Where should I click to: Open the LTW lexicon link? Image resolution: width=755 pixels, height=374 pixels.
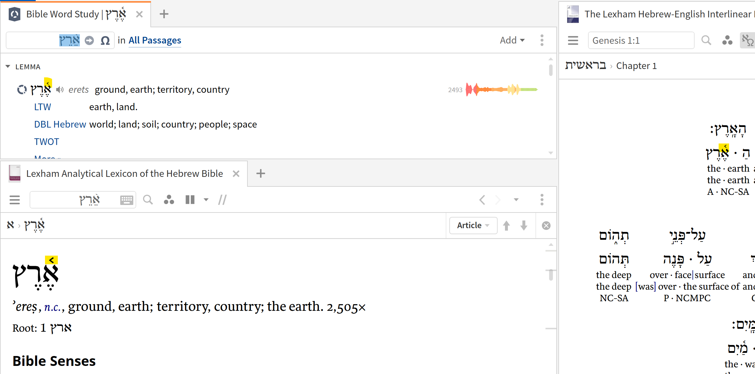click(42, 107)
